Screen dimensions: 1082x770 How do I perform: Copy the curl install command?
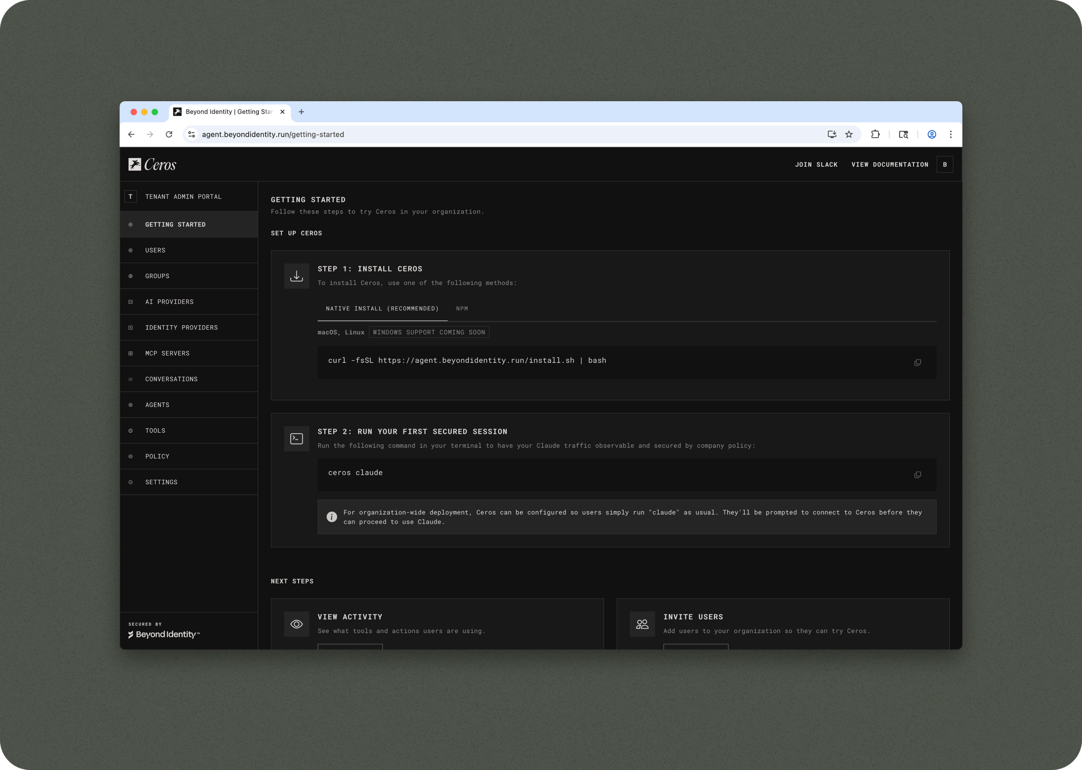[917, 363]
